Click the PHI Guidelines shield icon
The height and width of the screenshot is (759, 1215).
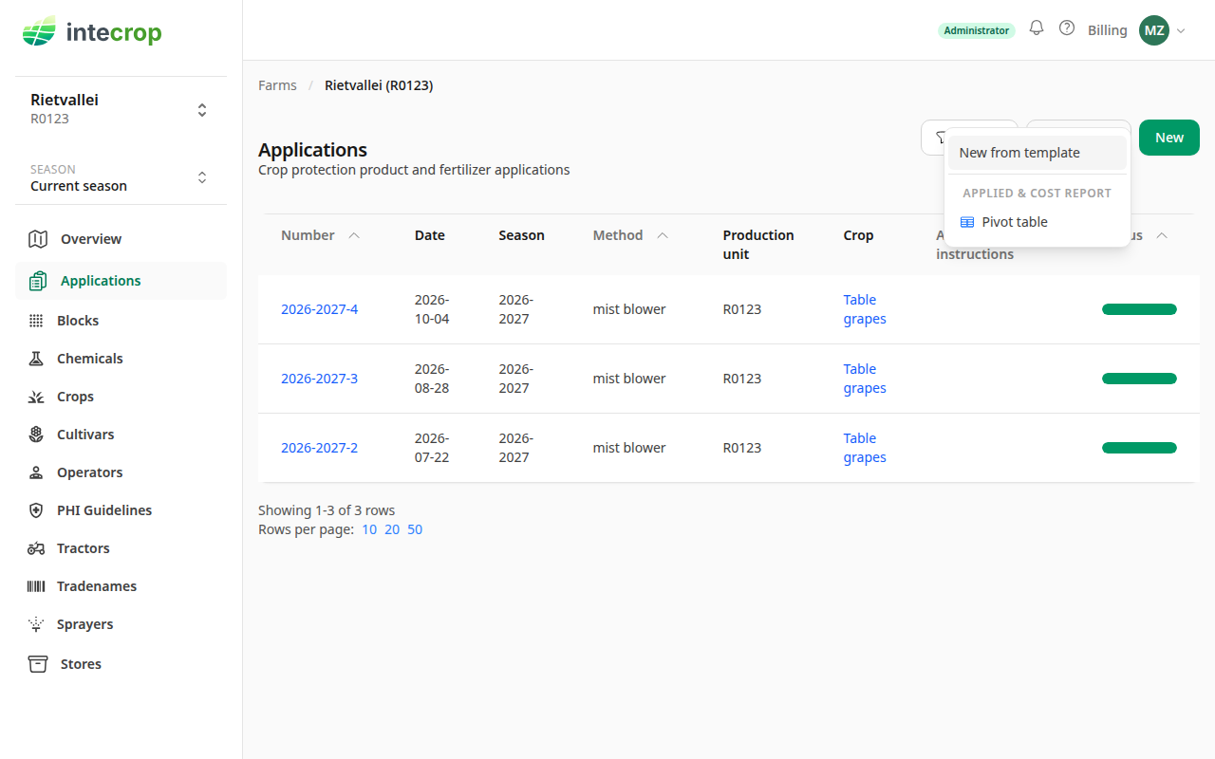pyautogui.click(x=36, y=510)
